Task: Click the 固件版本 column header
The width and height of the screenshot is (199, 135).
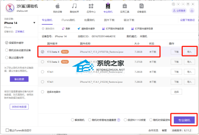Action: [x=52, y=44]
